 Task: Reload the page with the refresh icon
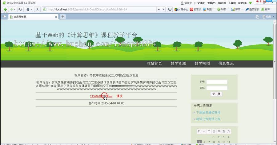point(20,9)
